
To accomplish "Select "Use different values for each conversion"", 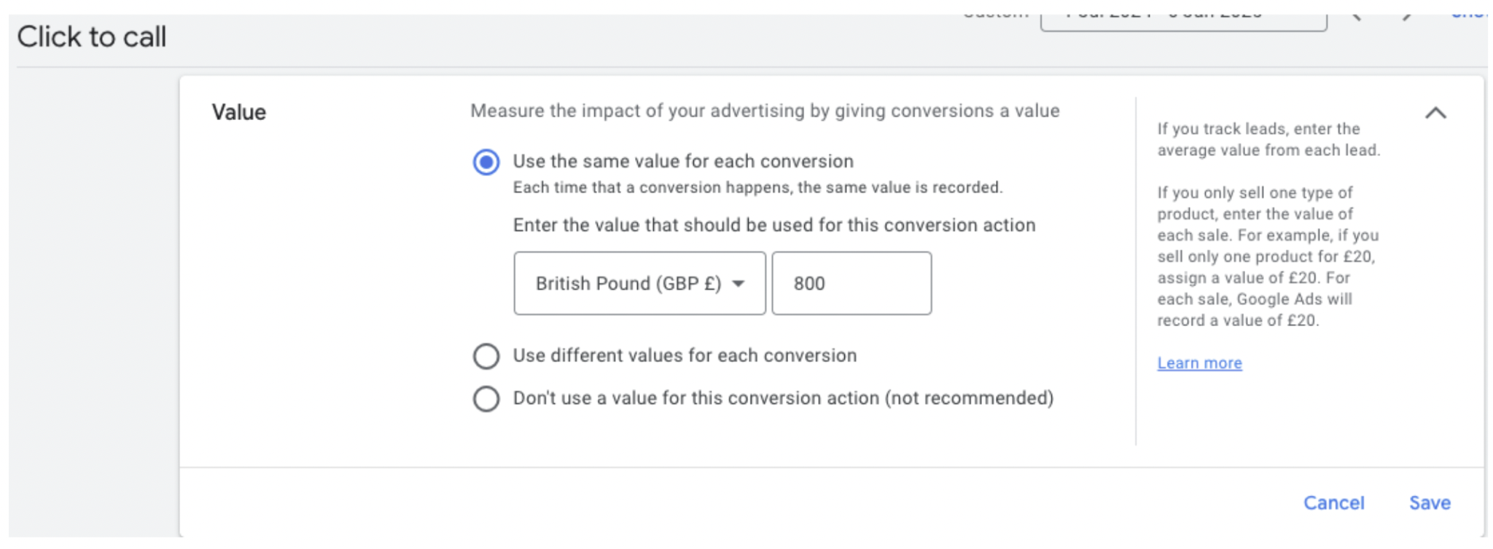I will pyautogui.click(x=486, y=356).
